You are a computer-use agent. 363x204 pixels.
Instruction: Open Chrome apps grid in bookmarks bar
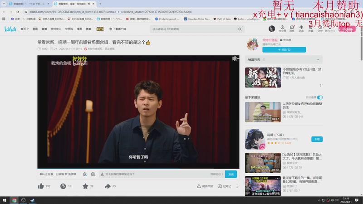[4, 19]
